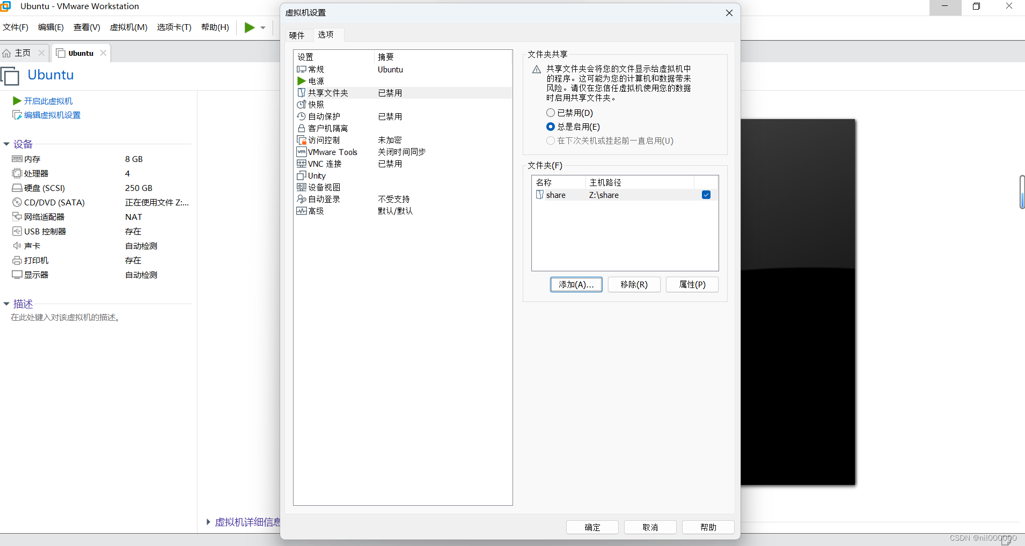Switch to the 主页 tab
The image size is (1025, 546).
tap(23, 53)
